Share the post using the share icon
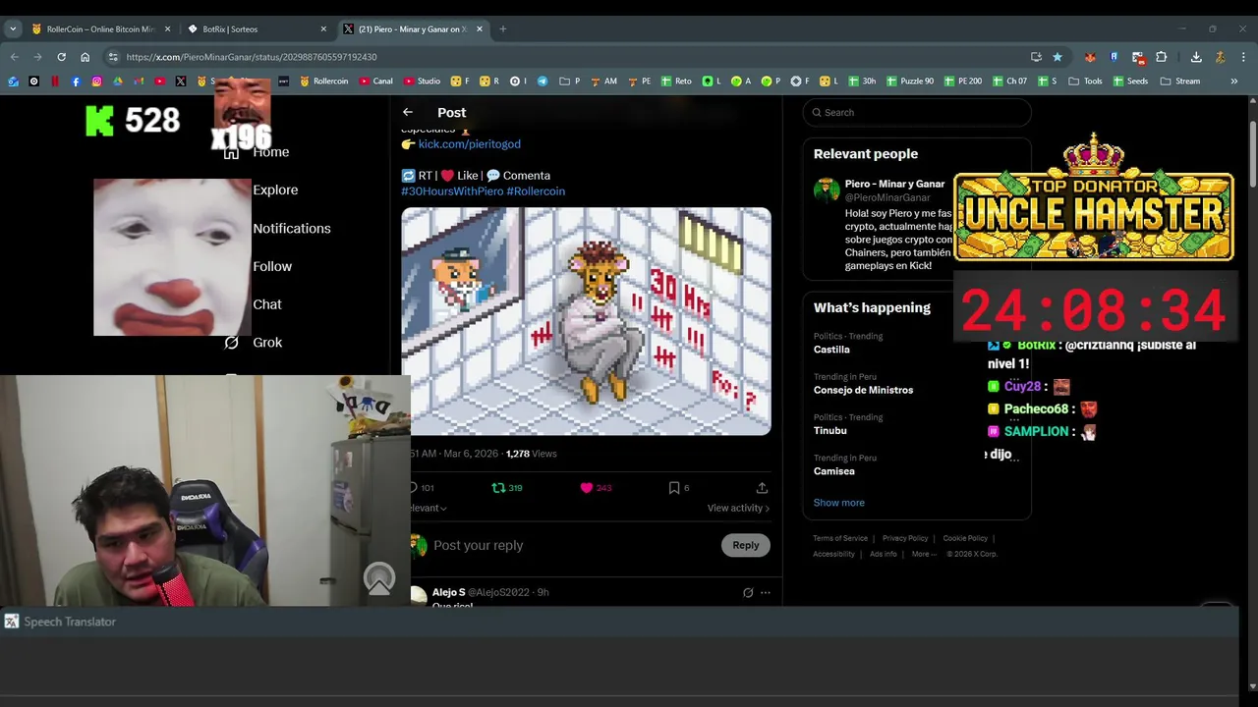This screenshot has width=1258, height=707. point(762,487)
